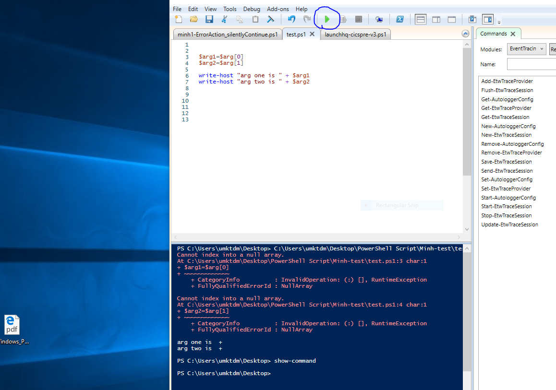Switch to minh1-ErrorAction_silentlyContinue.ps1 tab
Image resolution: width=556 pixels, height=390 pixels.
[x=227, y=35]
